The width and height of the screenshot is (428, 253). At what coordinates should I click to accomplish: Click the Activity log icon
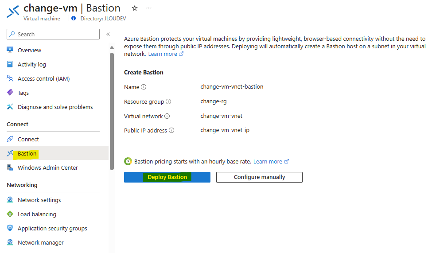[x=10, y=64]
